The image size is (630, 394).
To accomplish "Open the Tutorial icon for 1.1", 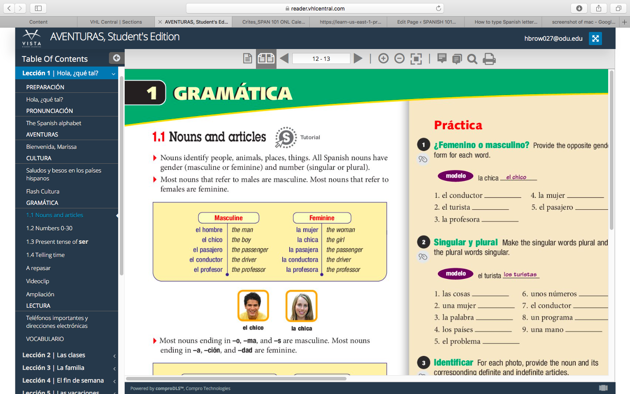I will (x=286, y=137).
